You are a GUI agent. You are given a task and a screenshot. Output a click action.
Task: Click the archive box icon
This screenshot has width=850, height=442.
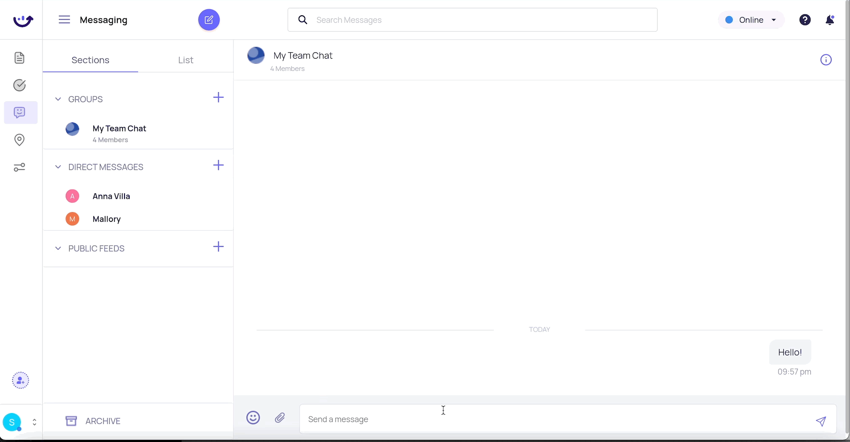point(71,421)
